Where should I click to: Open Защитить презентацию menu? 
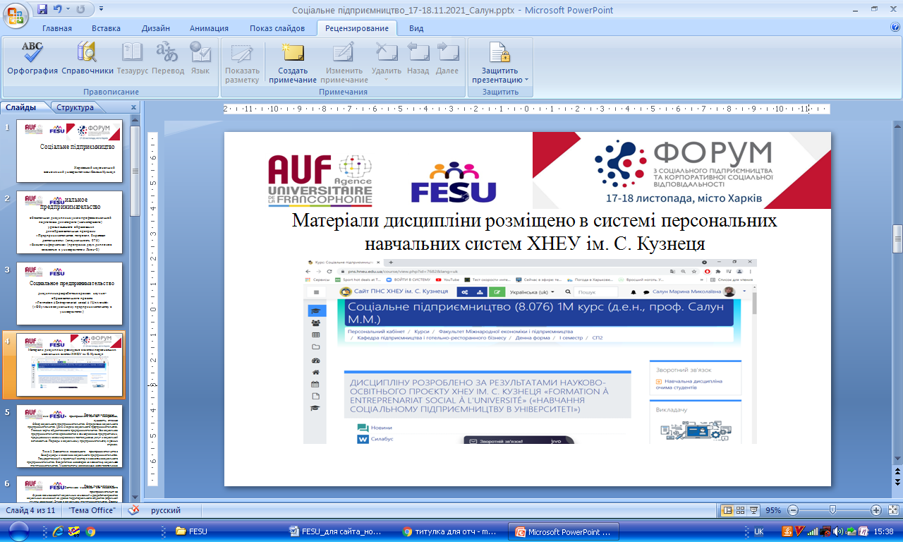click(500, 62)
